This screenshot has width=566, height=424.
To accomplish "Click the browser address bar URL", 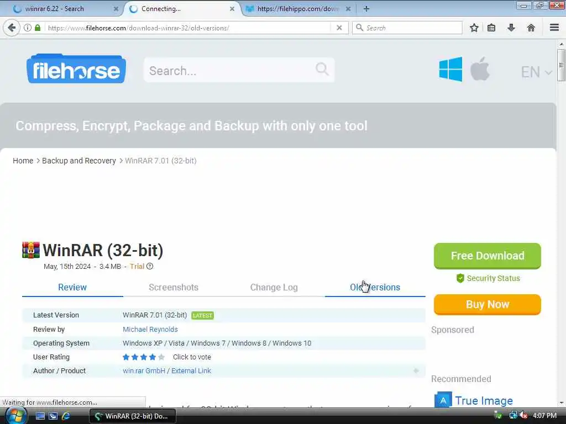I will pyautogui.click(x=188, y=28).
